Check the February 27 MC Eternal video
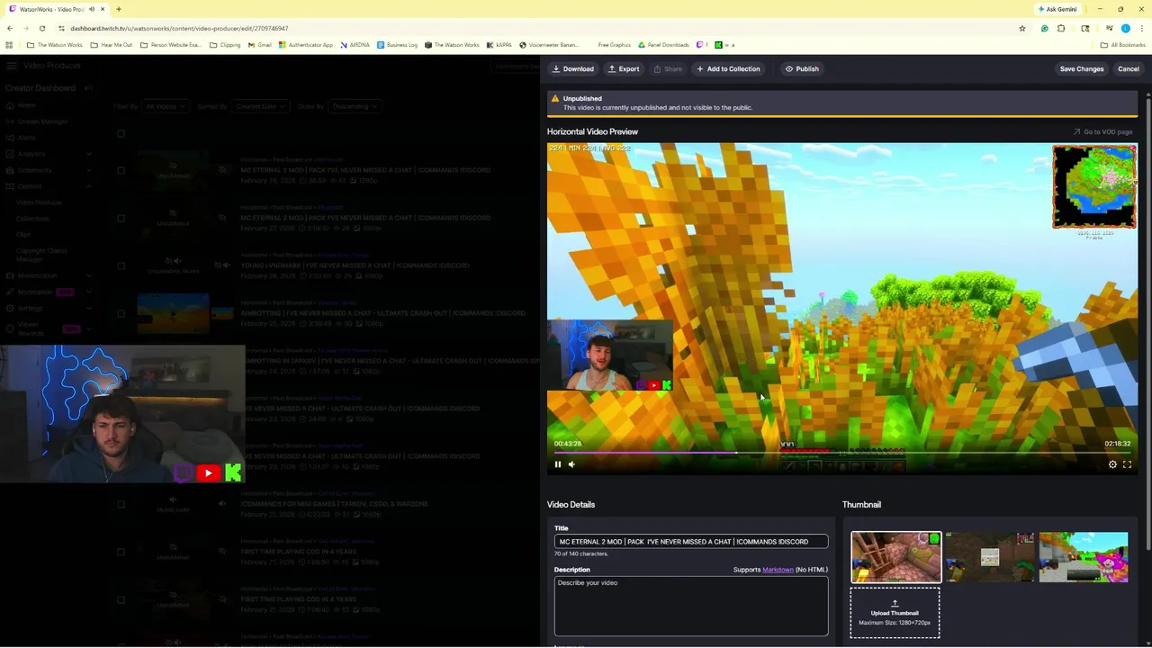Screen dimensions: 1152x648 pos(121,218)
